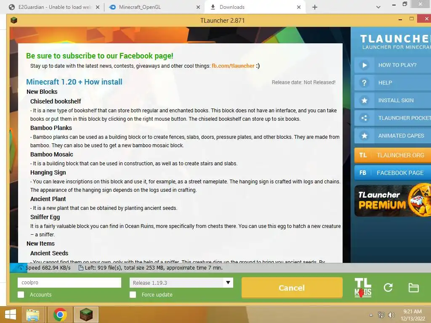The width and height of the screenshot is (431, 323).
Task: Click the 'Chiseled bookshelf' heading
Action: point(56,101)
